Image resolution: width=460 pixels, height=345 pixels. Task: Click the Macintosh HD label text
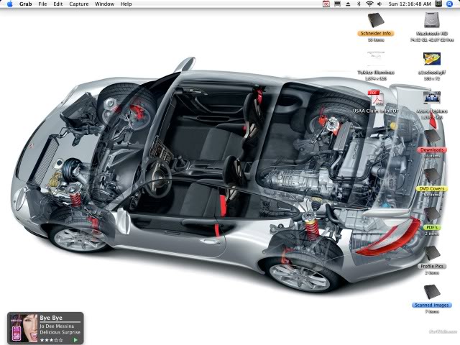432,34
